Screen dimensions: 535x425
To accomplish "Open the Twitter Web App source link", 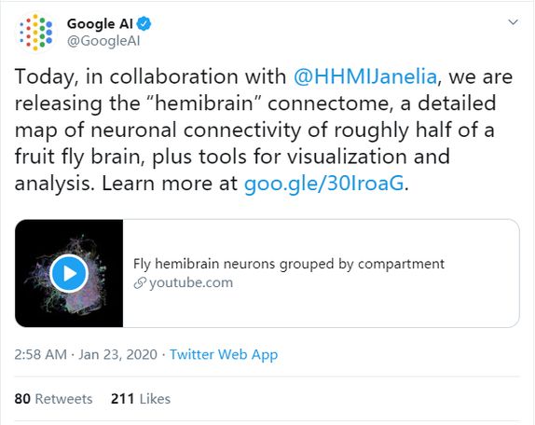I will pos(224,354).
